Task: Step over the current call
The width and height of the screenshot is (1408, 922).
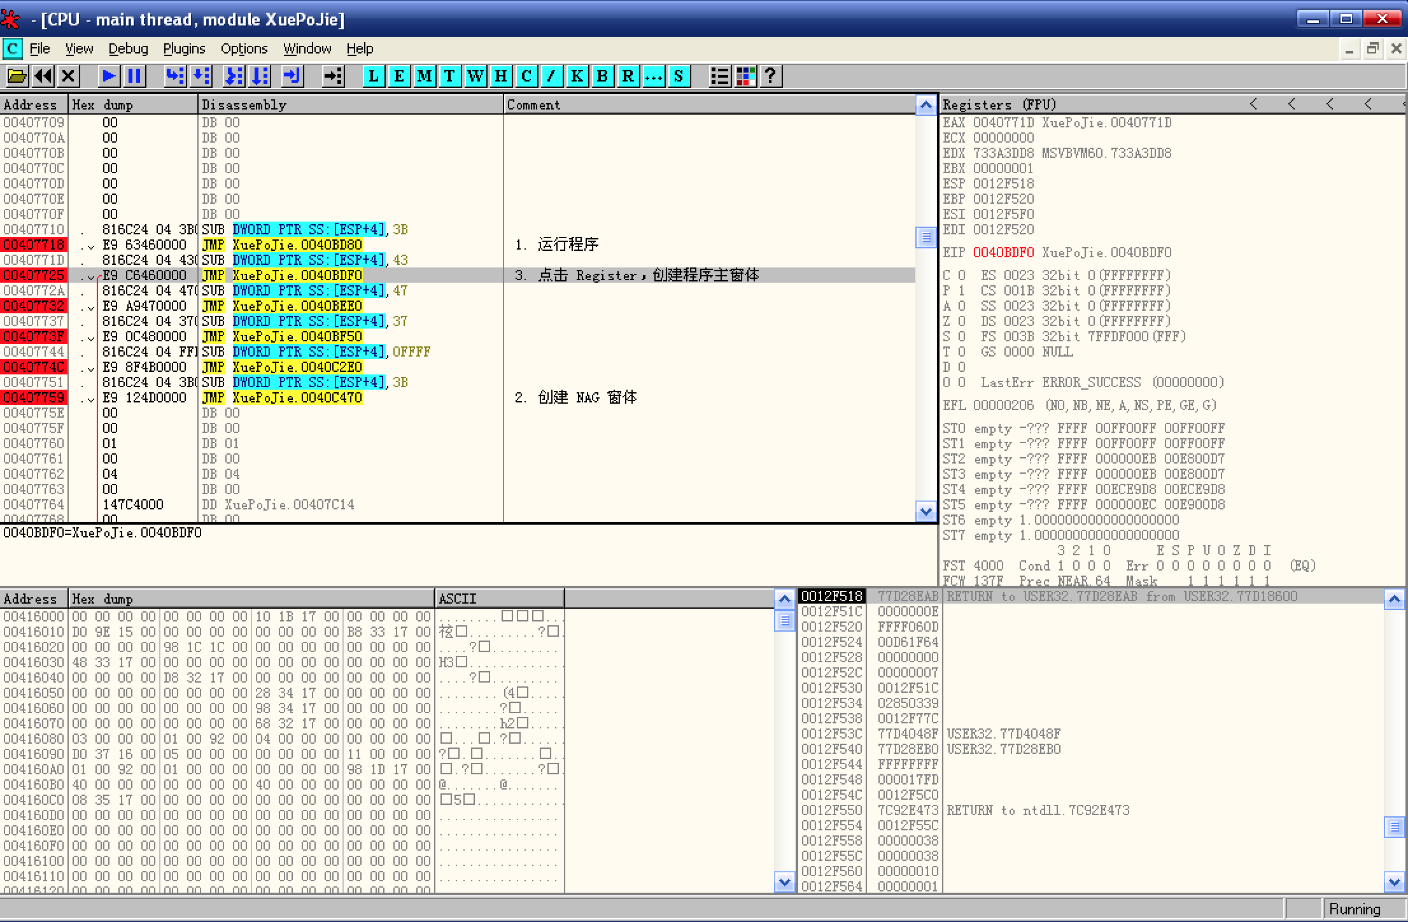Action: pyautogui.click(x=201, y=76)
